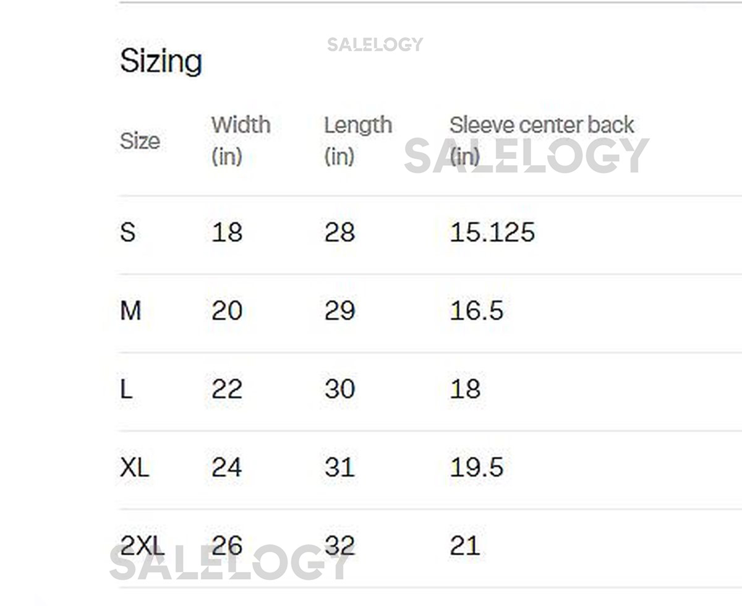
Task: Click the width value 26 for 2XL
Action: [x=226, y=545]
